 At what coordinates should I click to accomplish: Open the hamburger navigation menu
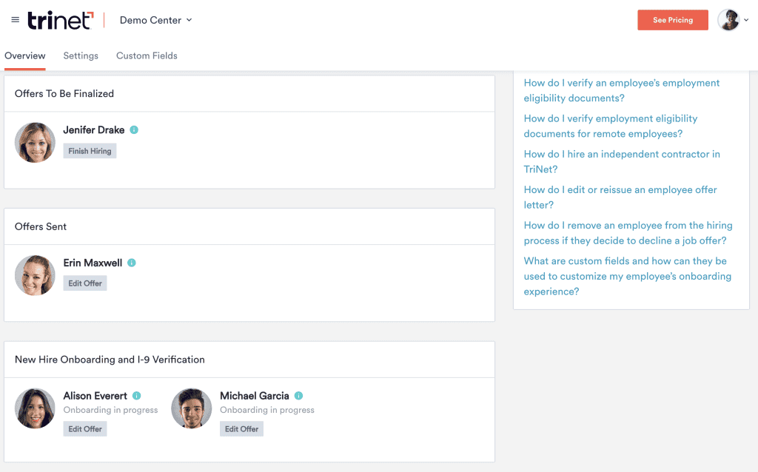pos(16,20)
